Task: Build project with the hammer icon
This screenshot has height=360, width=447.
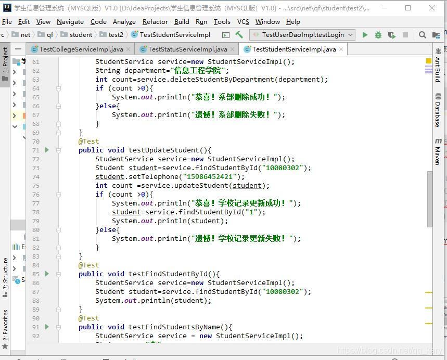Action: click(x=239, y=35)
